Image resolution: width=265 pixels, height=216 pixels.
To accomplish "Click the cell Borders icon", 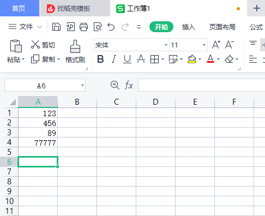I will [x=154, y=59].
